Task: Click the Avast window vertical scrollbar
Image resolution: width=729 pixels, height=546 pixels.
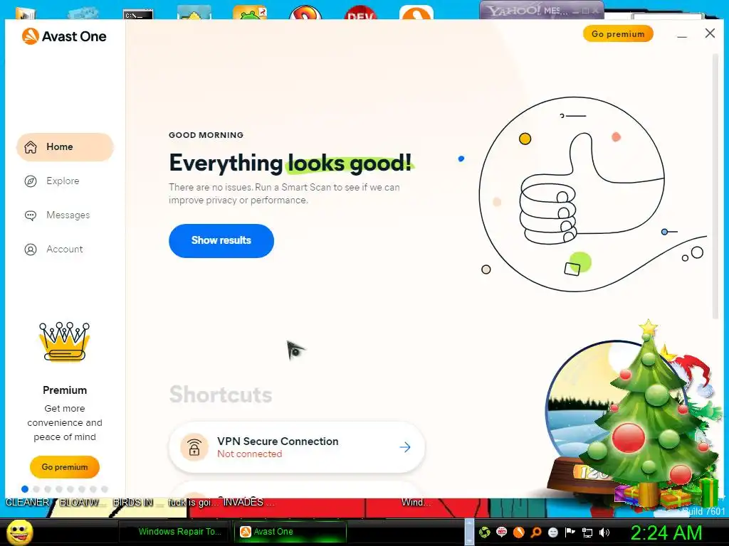Action: [x=715, y=186]
